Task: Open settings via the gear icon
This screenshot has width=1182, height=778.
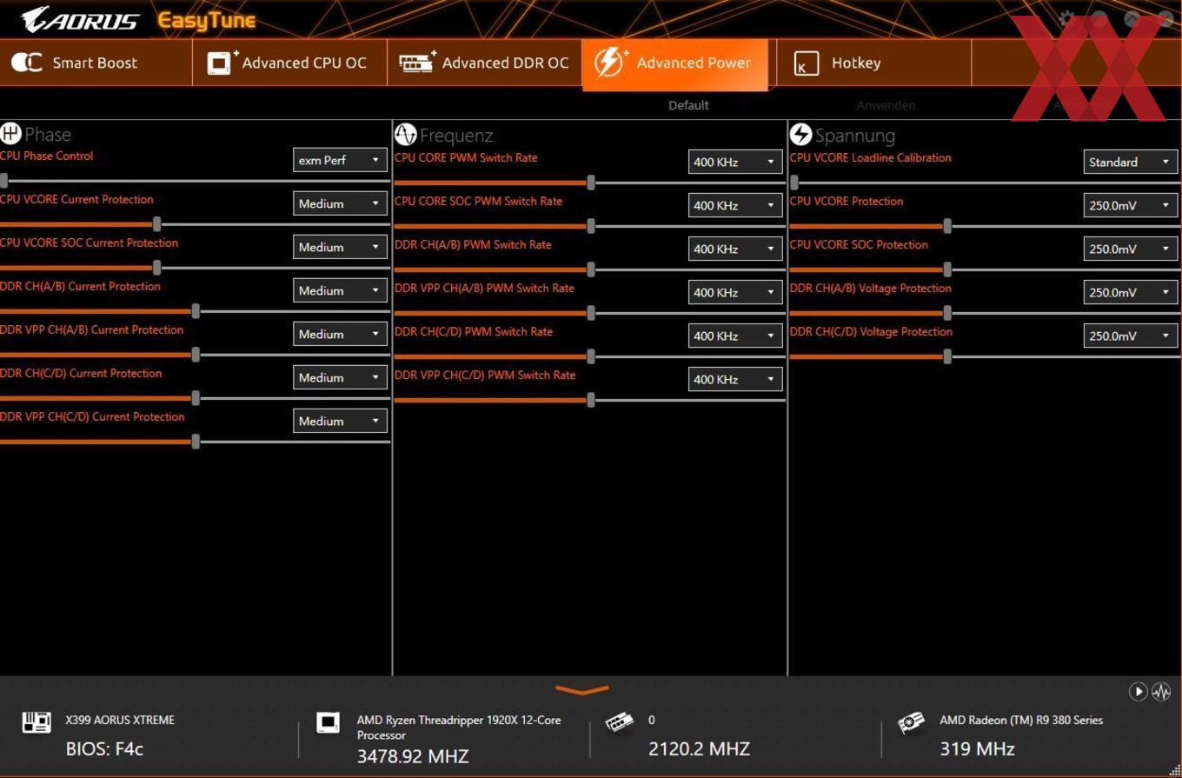Action: point(1067,19)
